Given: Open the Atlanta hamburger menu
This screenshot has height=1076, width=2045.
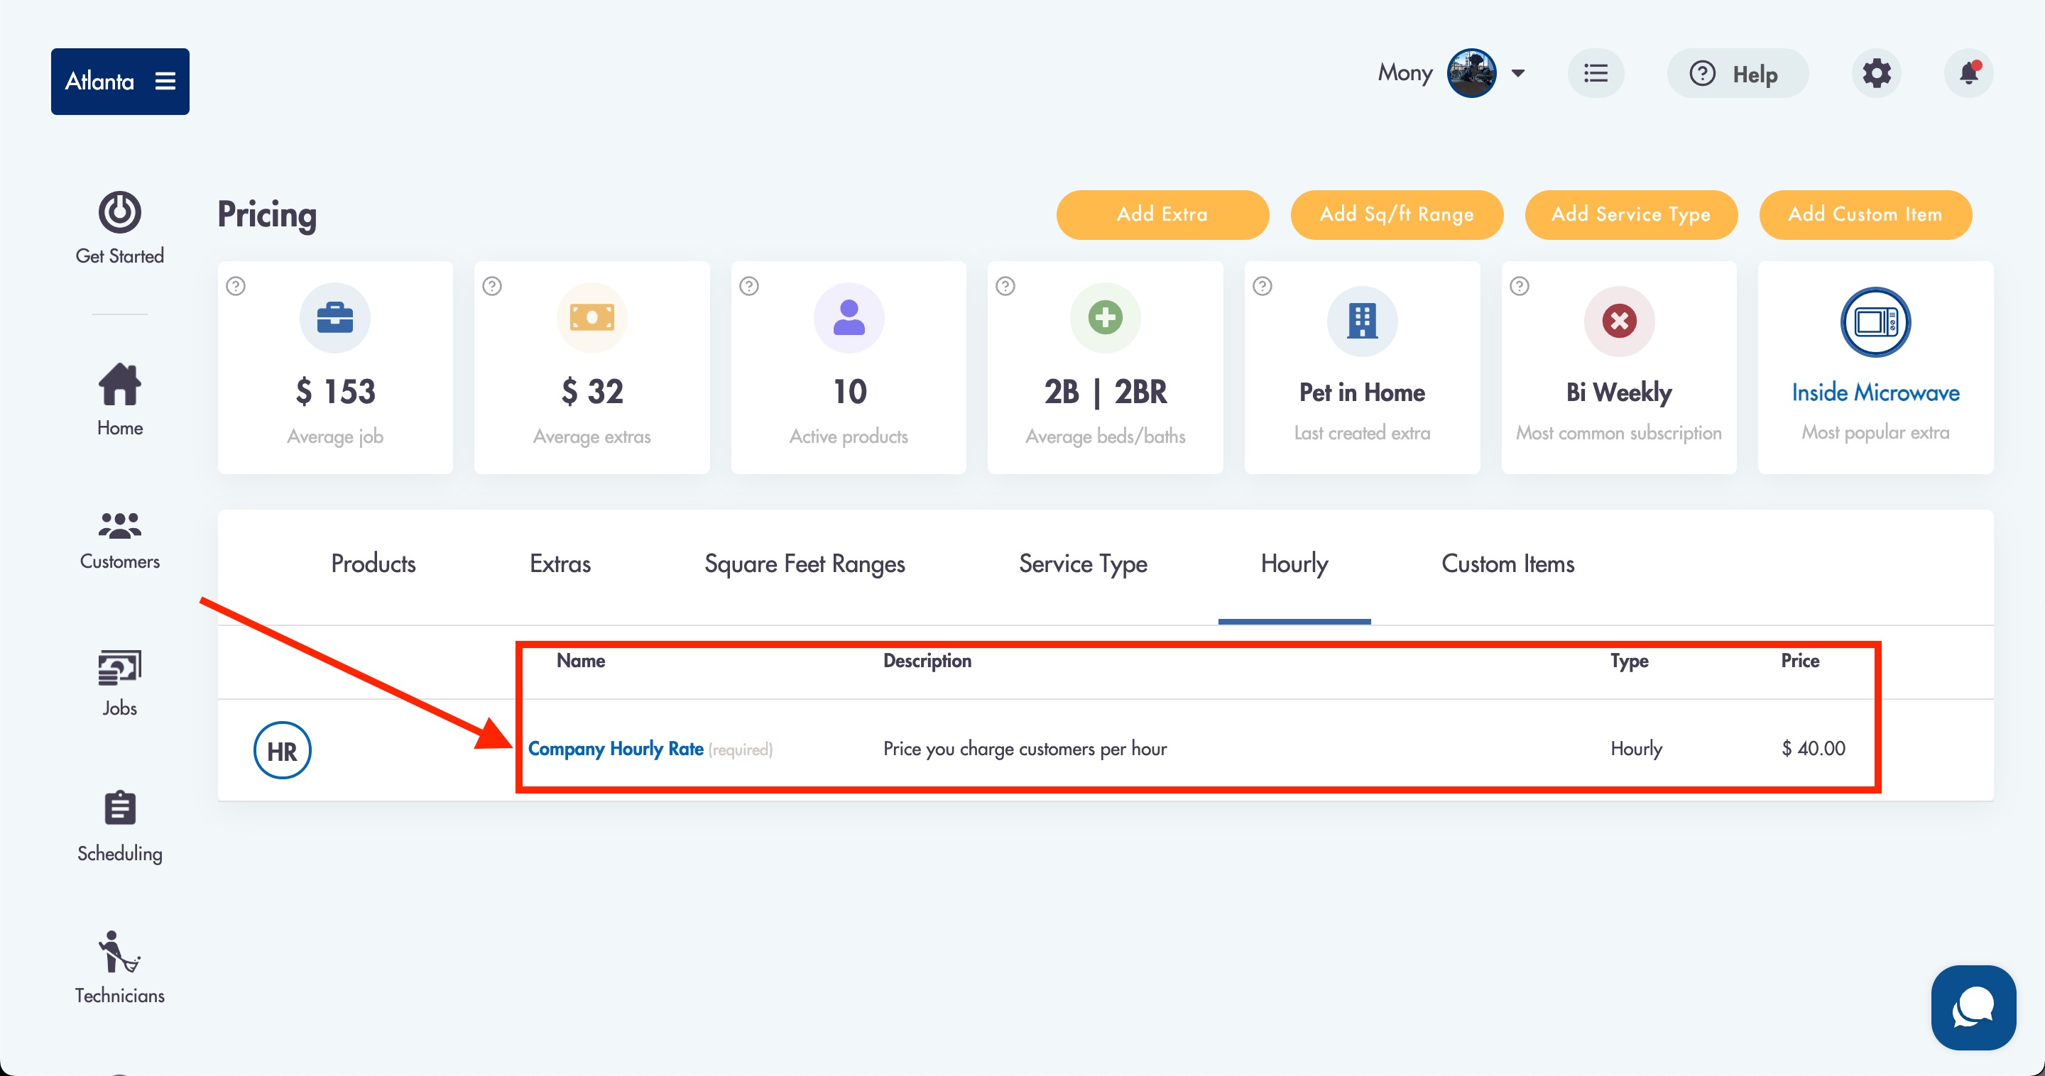Looking at the screenshot, I should 165,81.
